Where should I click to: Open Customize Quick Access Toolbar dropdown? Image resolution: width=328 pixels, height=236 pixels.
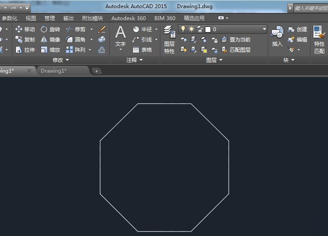click(27, 8)
